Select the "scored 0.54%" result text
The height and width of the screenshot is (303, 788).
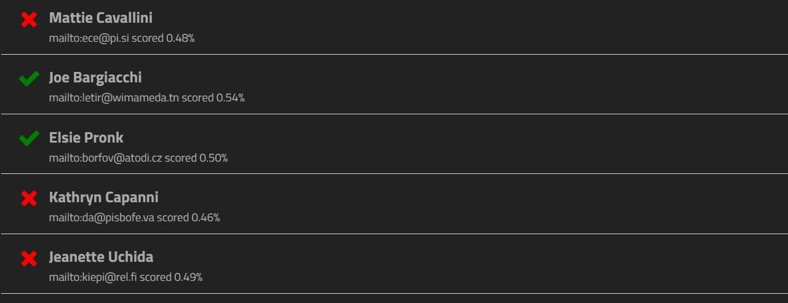[213, 98]
